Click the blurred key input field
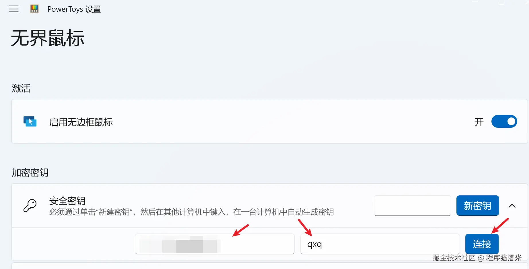 tap(215, 244)
